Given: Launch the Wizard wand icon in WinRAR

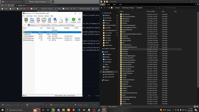Looking at the screenshot, I should click(61, 20).
